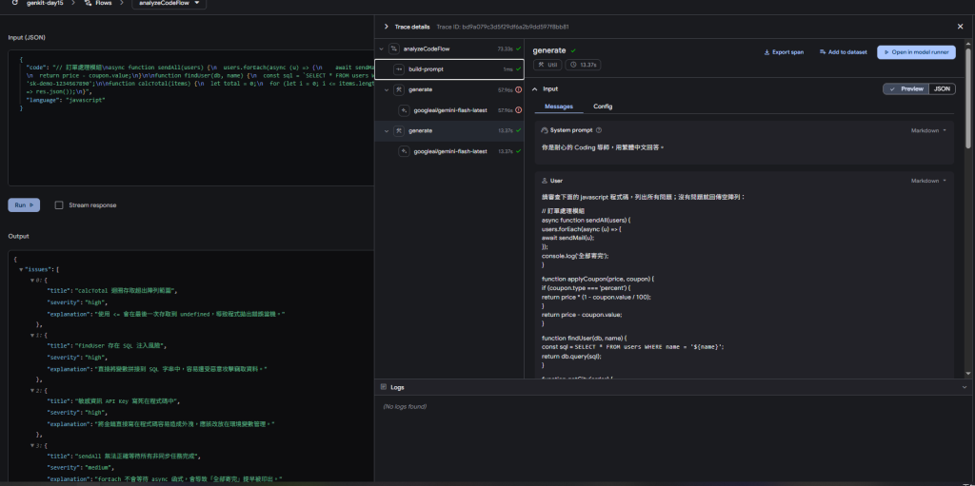This screenshot has height=486, width=975.
Task: Click the "language": "javascript" line in input
Action: pos(66,100)
